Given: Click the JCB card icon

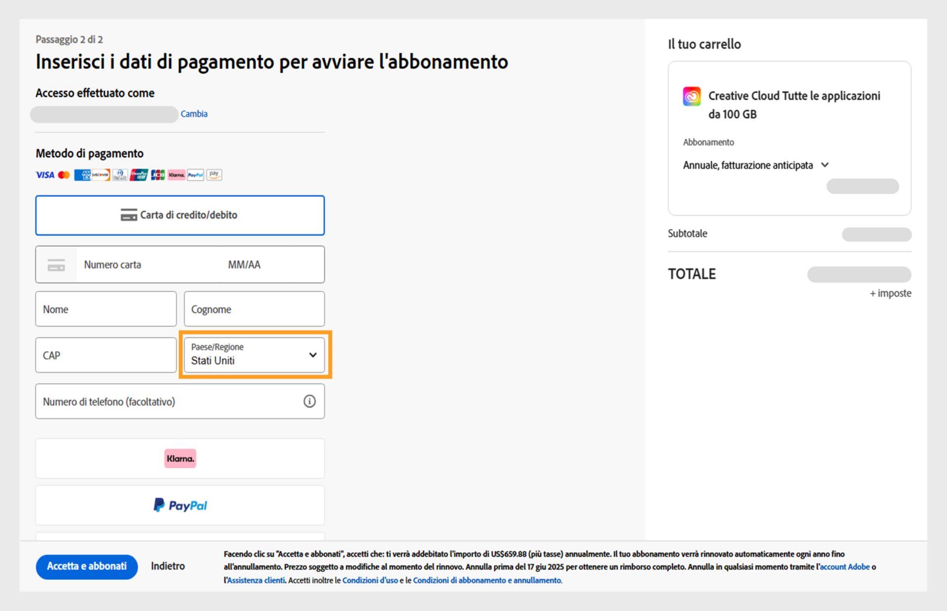Looking at the screenshot, I should pos(158,175).
